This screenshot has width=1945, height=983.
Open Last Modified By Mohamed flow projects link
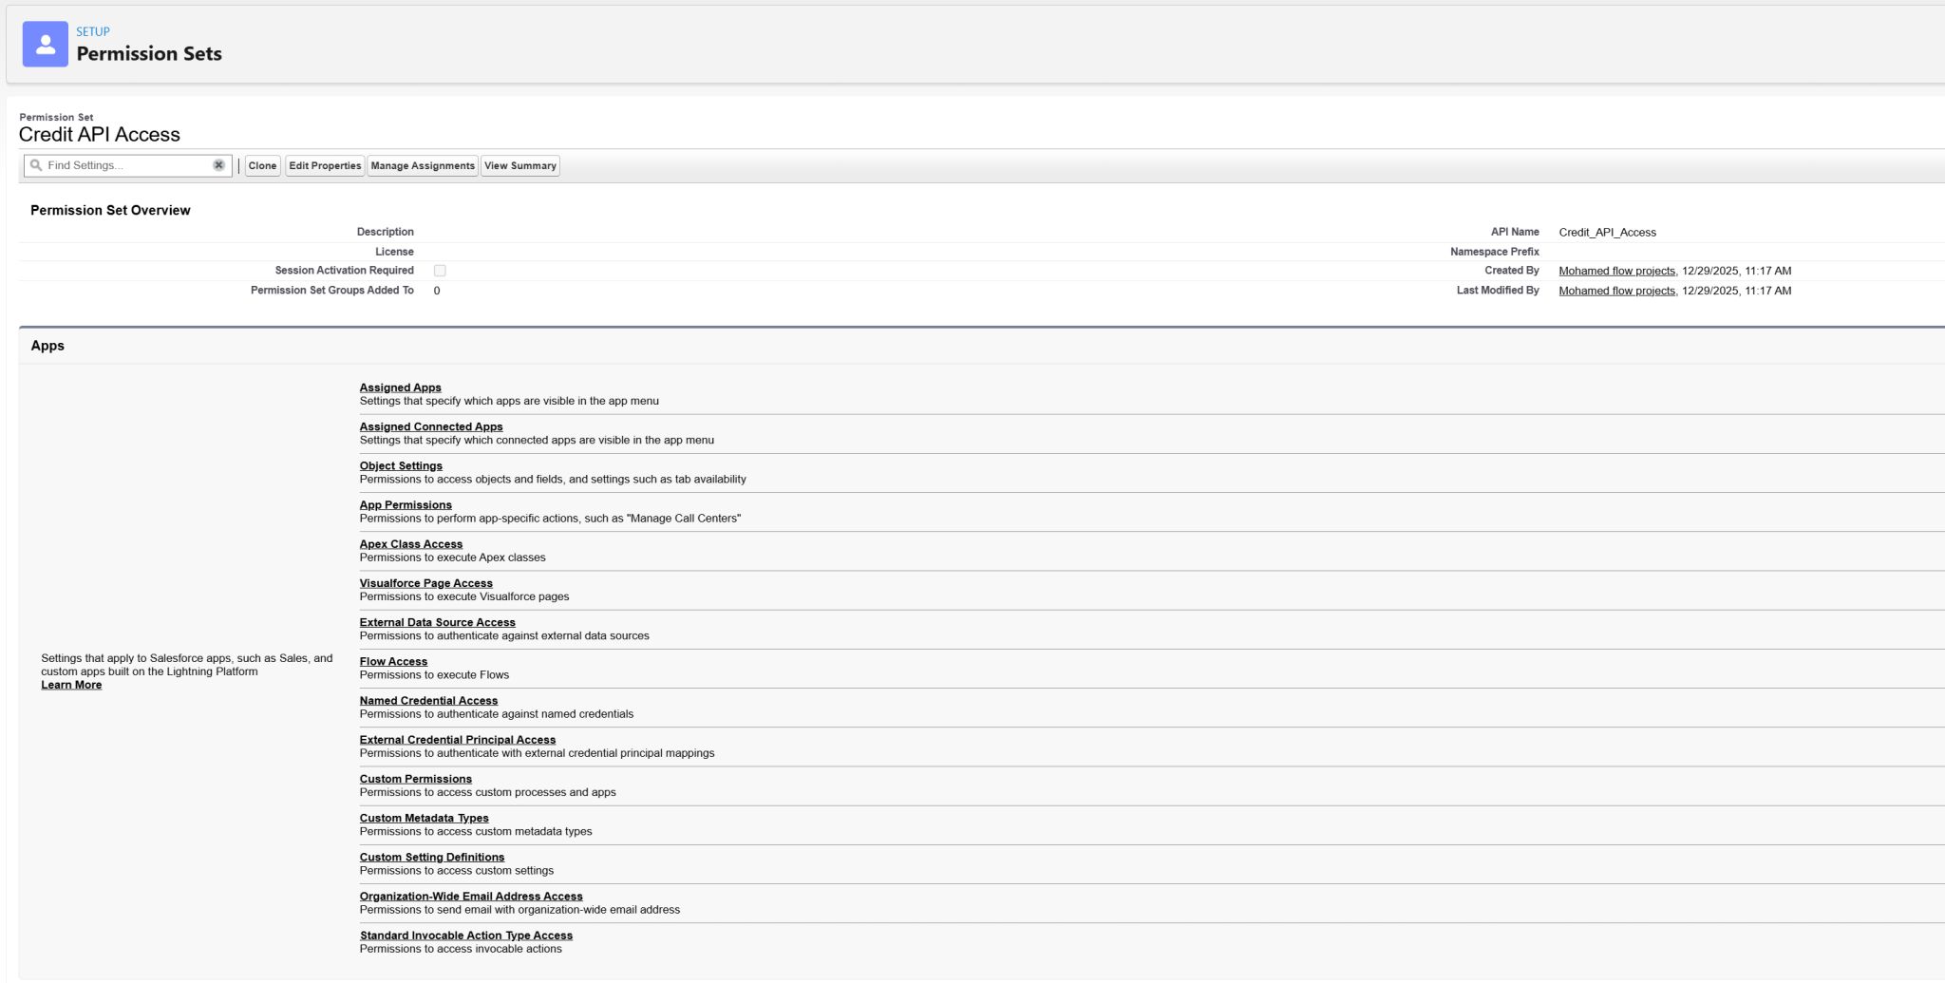click(x=1617, y=291)
